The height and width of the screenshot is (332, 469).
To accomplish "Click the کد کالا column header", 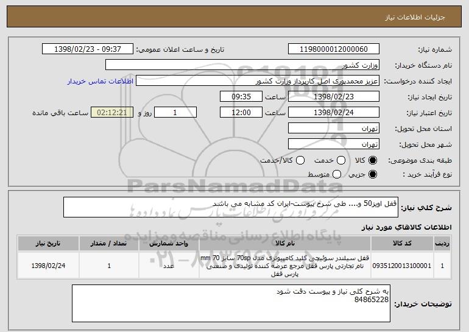I will pyautogui.click(x=402, y=244).
